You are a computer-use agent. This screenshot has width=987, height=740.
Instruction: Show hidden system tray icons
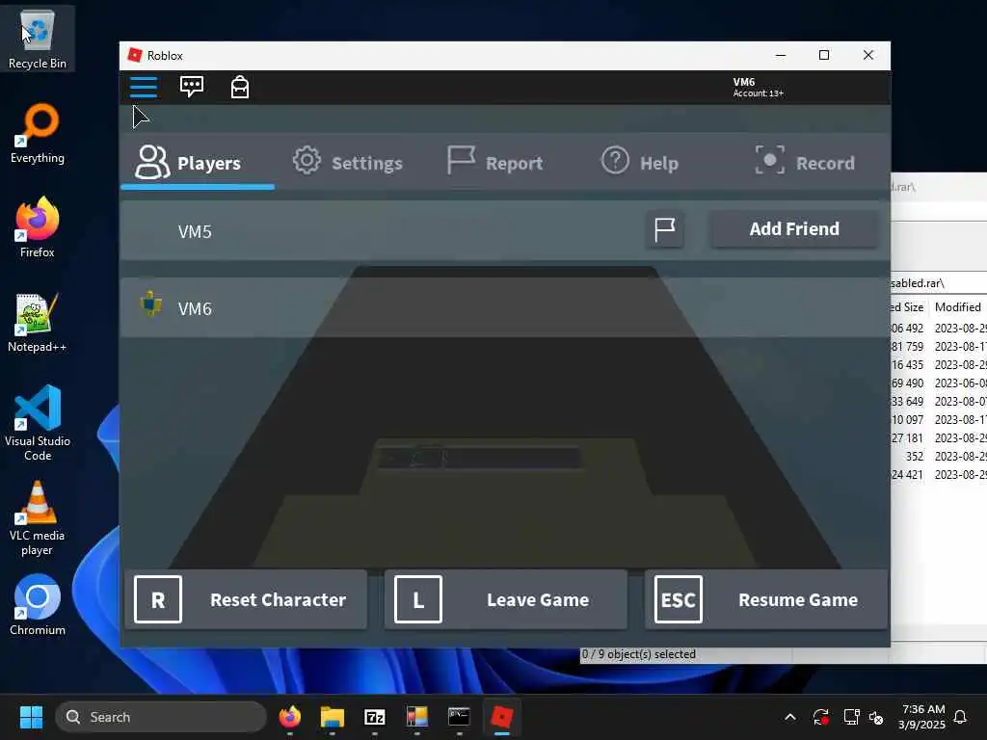pyautogui.click(x=790, y=717)
